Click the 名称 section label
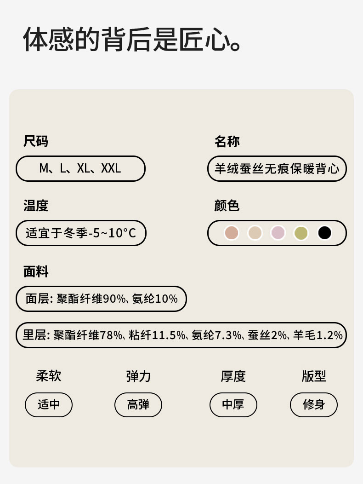Viewport: 363px width, 484px height. click(227, 141)
